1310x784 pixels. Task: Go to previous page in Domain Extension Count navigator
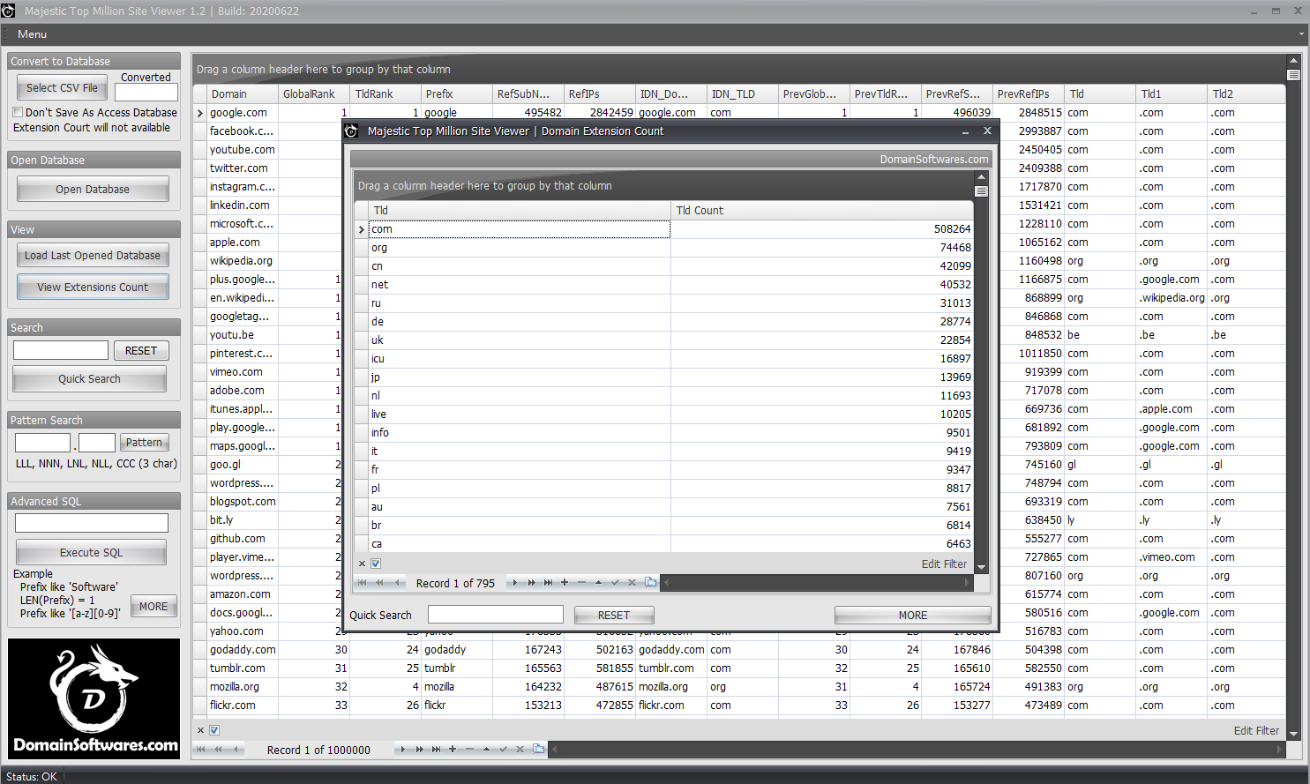pos(379,582)
